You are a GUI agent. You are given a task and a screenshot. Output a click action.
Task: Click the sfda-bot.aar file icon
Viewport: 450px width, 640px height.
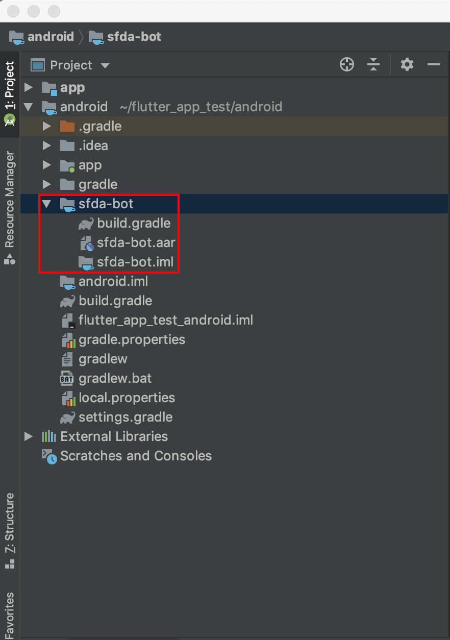(x=86, y=242)
